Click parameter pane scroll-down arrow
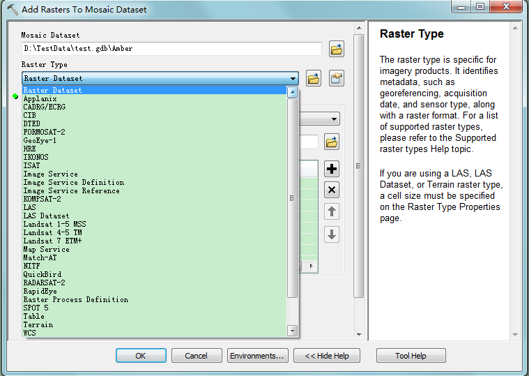 [359, 335]
